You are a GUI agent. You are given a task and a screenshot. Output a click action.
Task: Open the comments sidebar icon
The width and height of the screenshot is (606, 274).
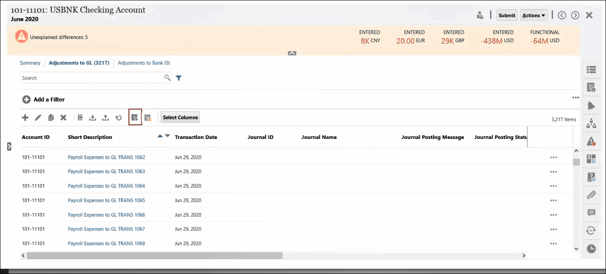coord(591,213)
